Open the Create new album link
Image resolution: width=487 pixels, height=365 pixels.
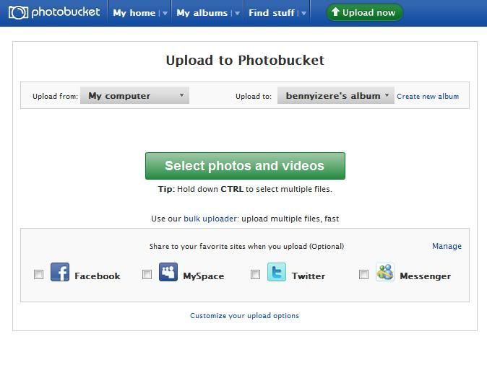point(428,97)
